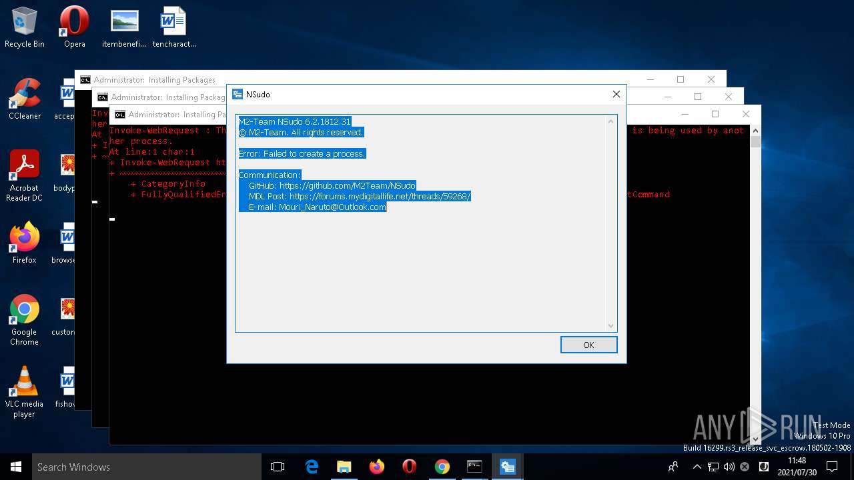Select the tencharact Word document icon

click(174, 28)
